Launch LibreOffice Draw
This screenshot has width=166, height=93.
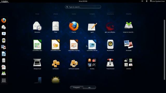coord(56,45)
